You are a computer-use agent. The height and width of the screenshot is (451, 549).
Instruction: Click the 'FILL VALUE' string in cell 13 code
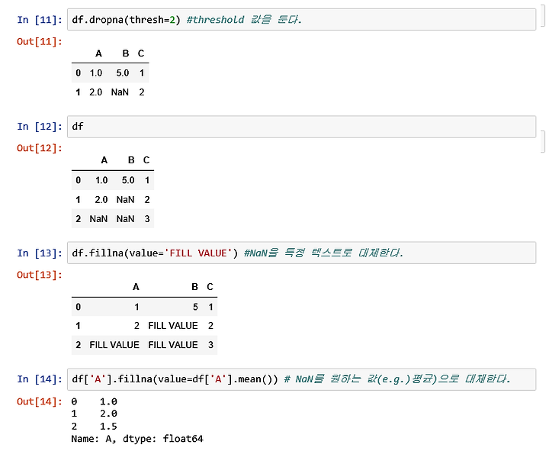(198, 253)
